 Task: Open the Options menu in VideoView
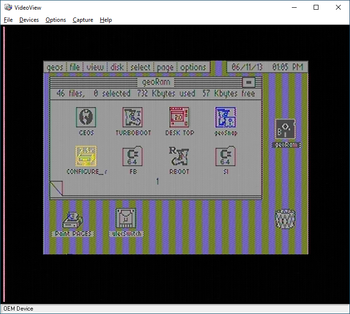tap(56, 20)
